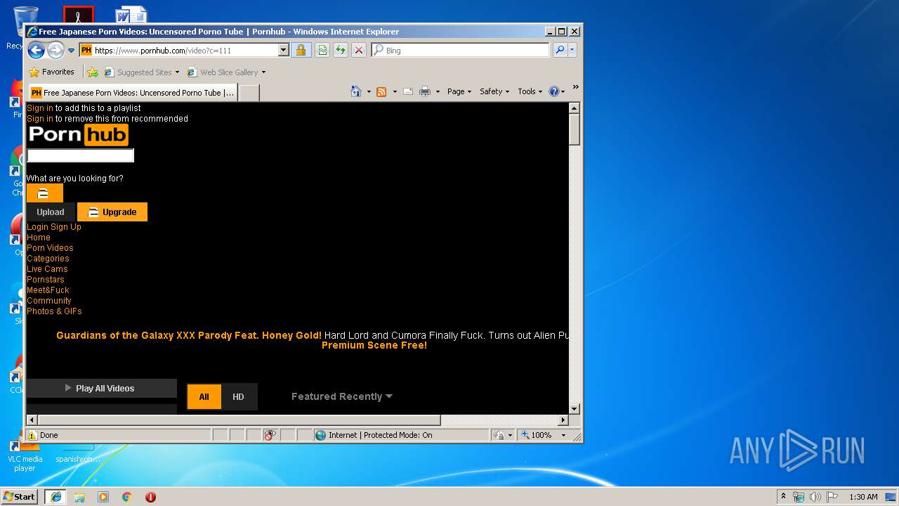Open a new blank tab

[x=249, y=93]
